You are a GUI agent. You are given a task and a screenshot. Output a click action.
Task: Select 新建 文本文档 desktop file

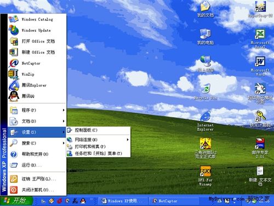260,176
